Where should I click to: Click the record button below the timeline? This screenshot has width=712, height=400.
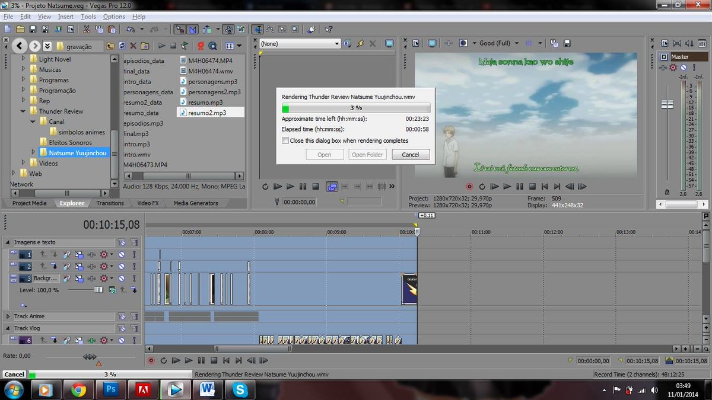[x=151, y=360]
